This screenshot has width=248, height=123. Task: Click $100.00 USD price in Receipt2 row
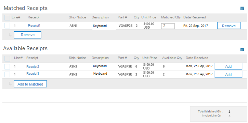[148, 66]
